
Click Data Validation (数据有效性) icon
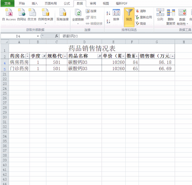click(182, 12)
